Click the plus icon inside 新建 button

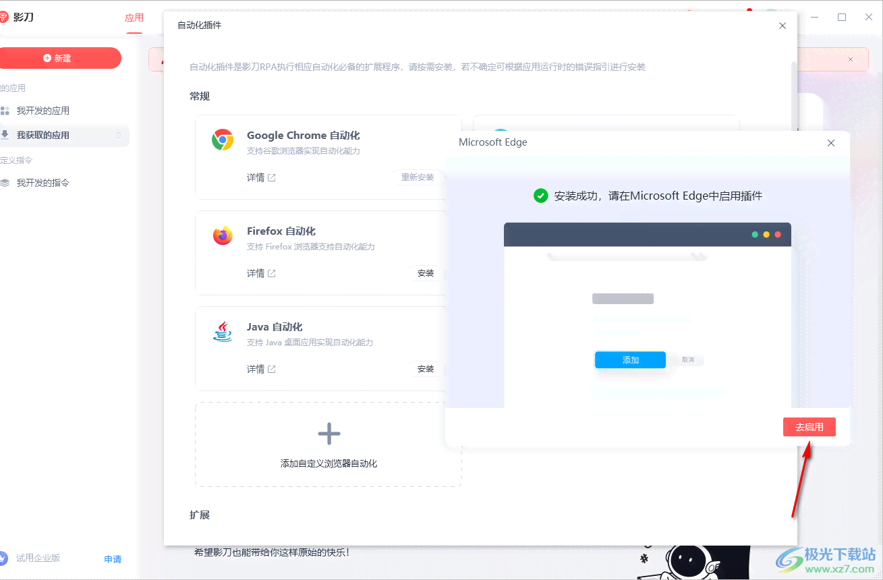click(47, 58)
